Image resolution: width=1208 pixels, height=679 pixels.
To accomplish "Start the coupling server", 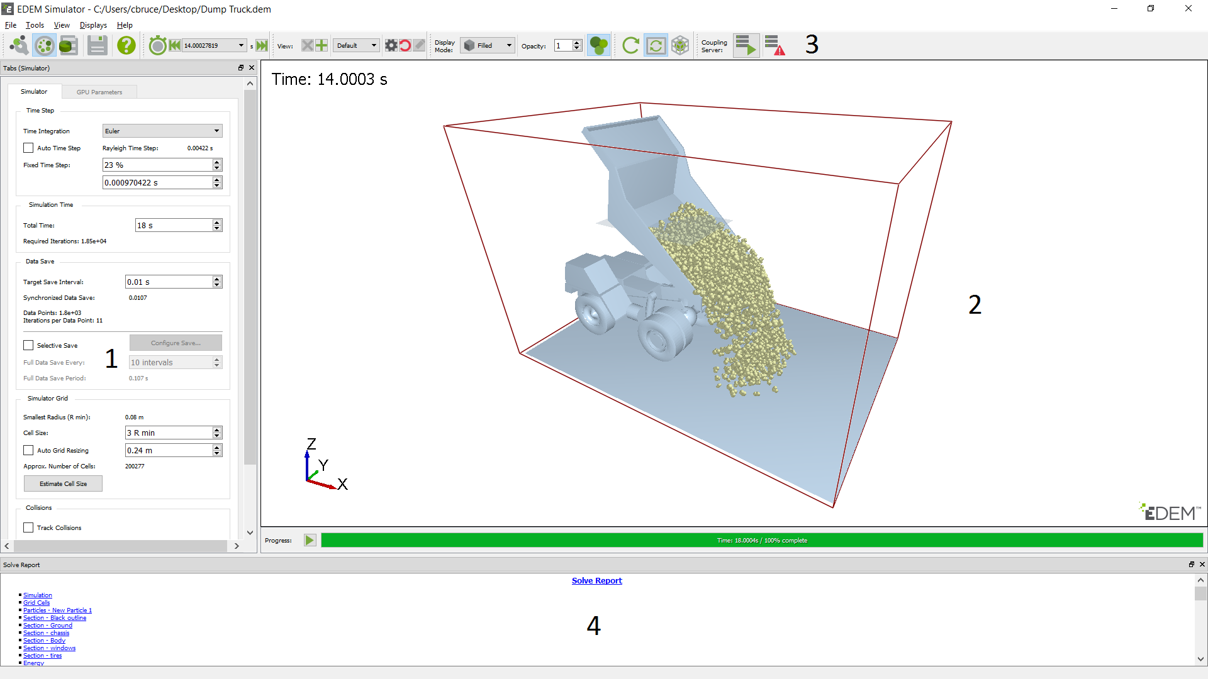I will pos(746,45).
